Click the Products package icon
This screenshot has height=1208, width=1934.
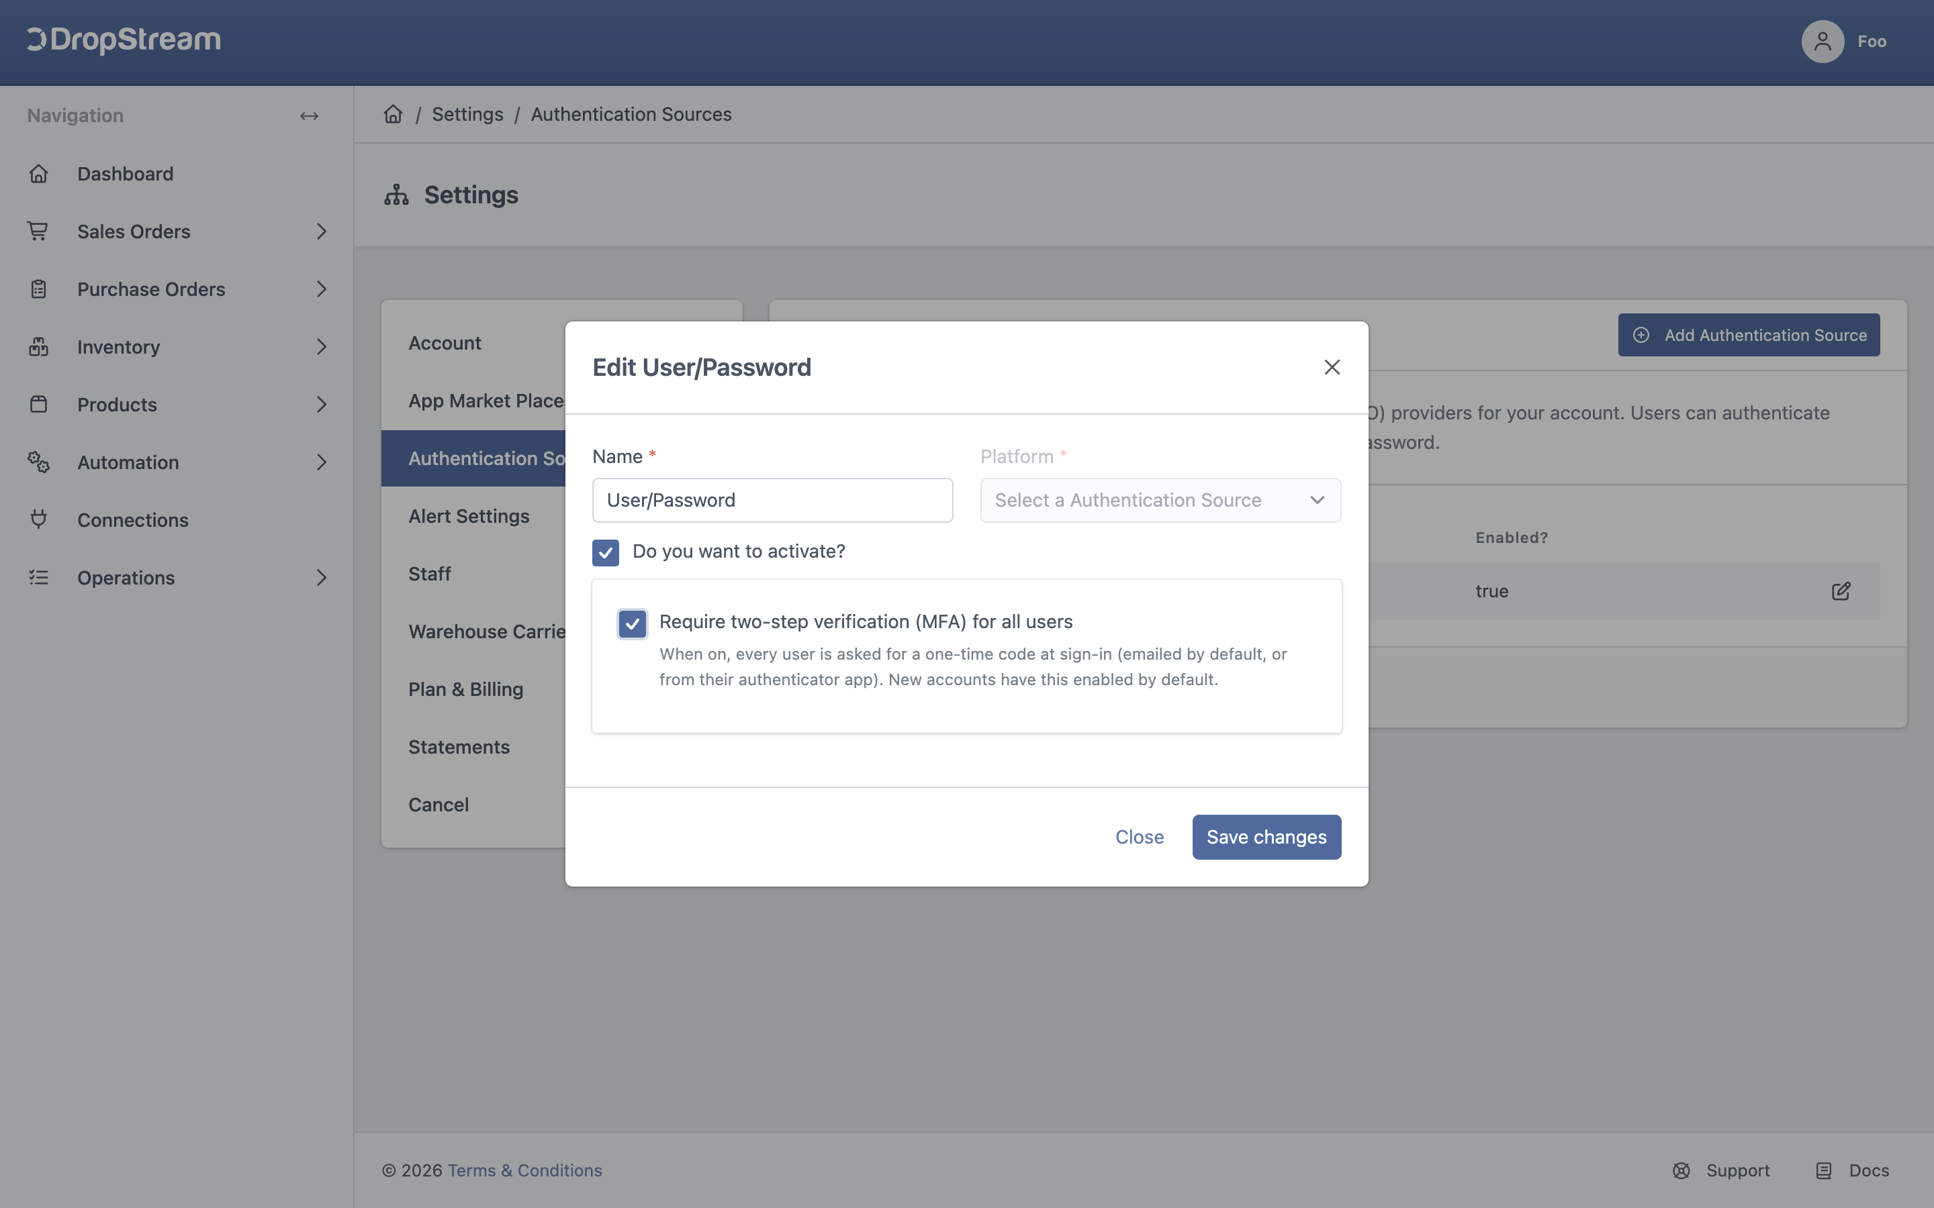pos(38,404)
